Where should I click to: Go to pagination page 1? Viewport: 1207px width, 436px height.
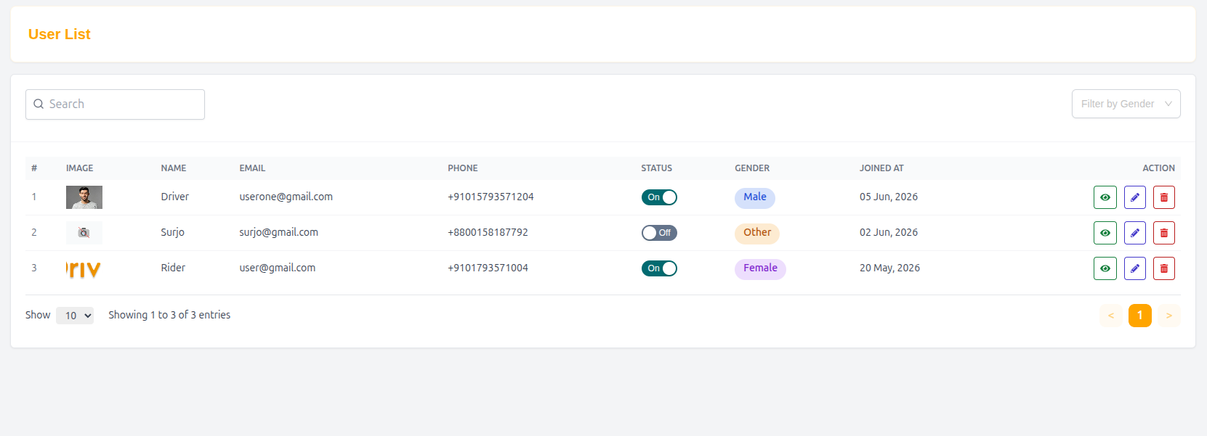(x=1139, y=316)
